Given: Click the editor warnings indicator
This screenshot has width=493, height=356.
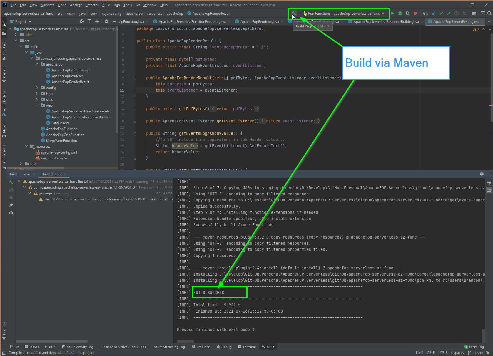Looking at the screenshot, I should tap(476, 29).
